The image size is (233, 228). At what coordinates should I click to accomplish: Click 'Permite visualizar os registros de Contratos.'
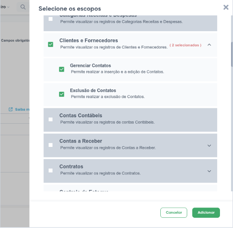[x=100, y=173]
